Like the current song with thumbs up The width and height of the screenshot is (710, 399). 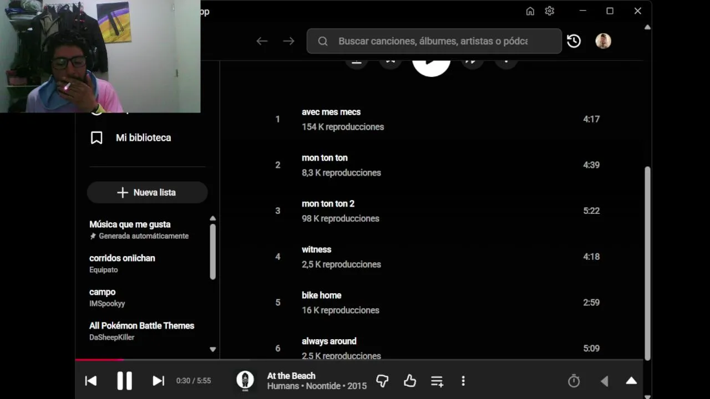click(x=410, y=381)
